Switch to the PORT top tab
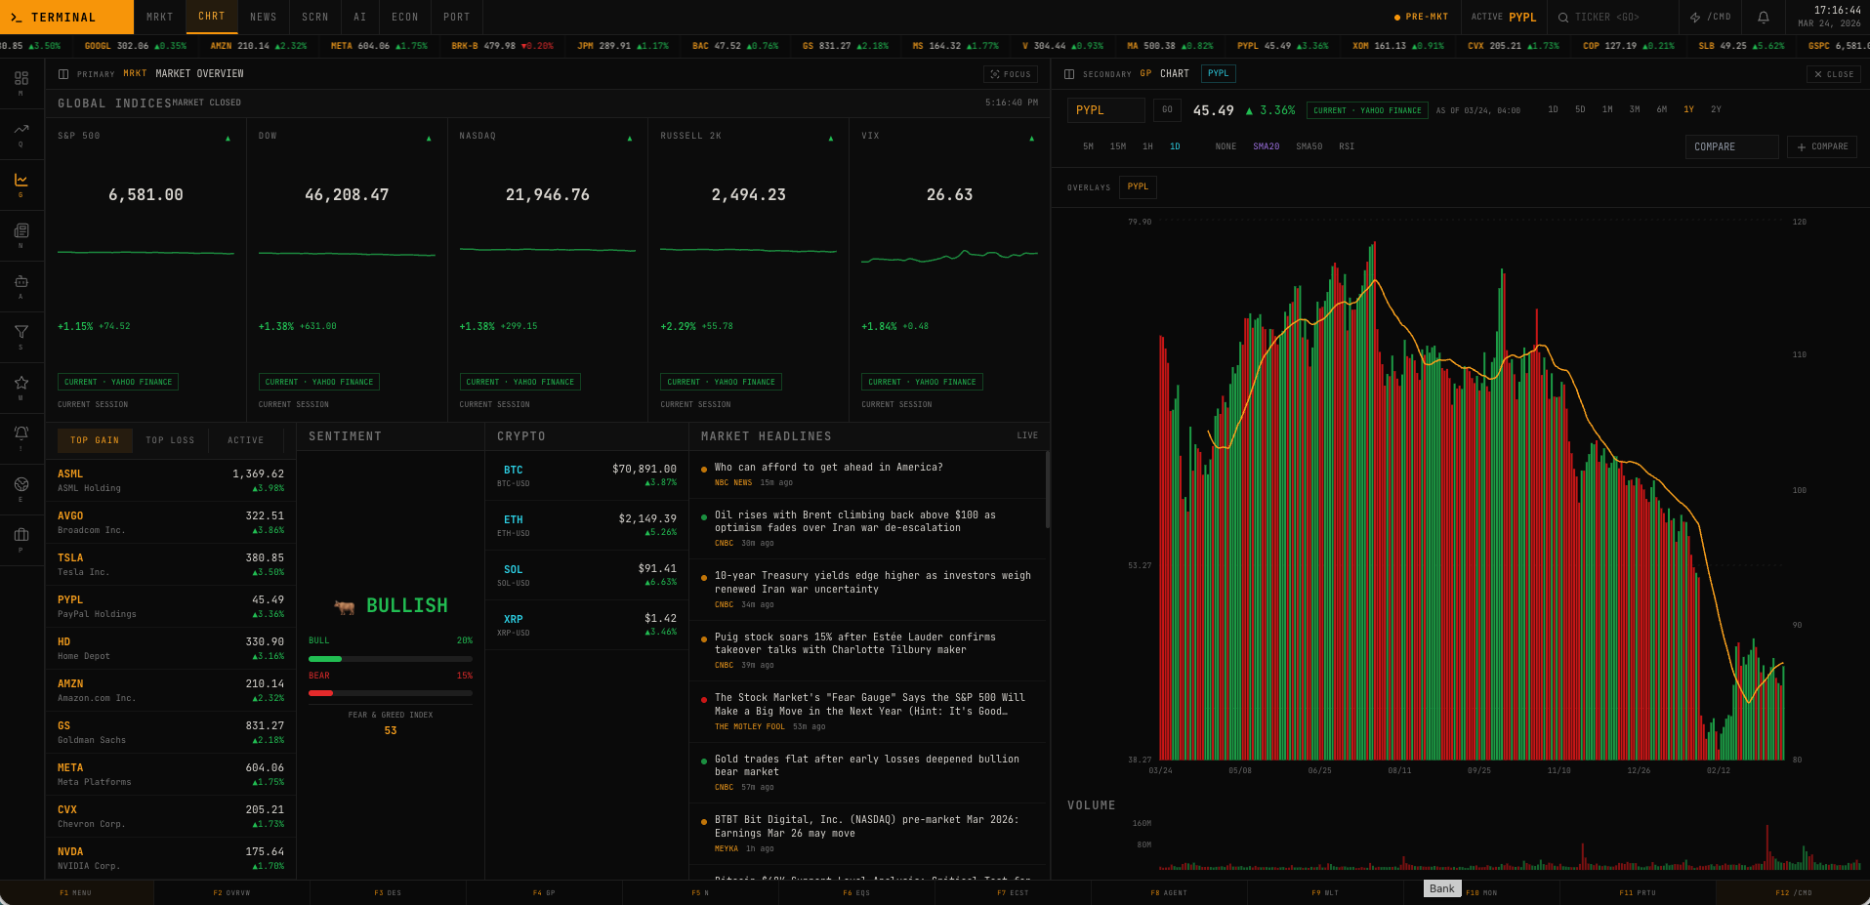Screen dimensions: 1870x905 (x=456, y=17)
